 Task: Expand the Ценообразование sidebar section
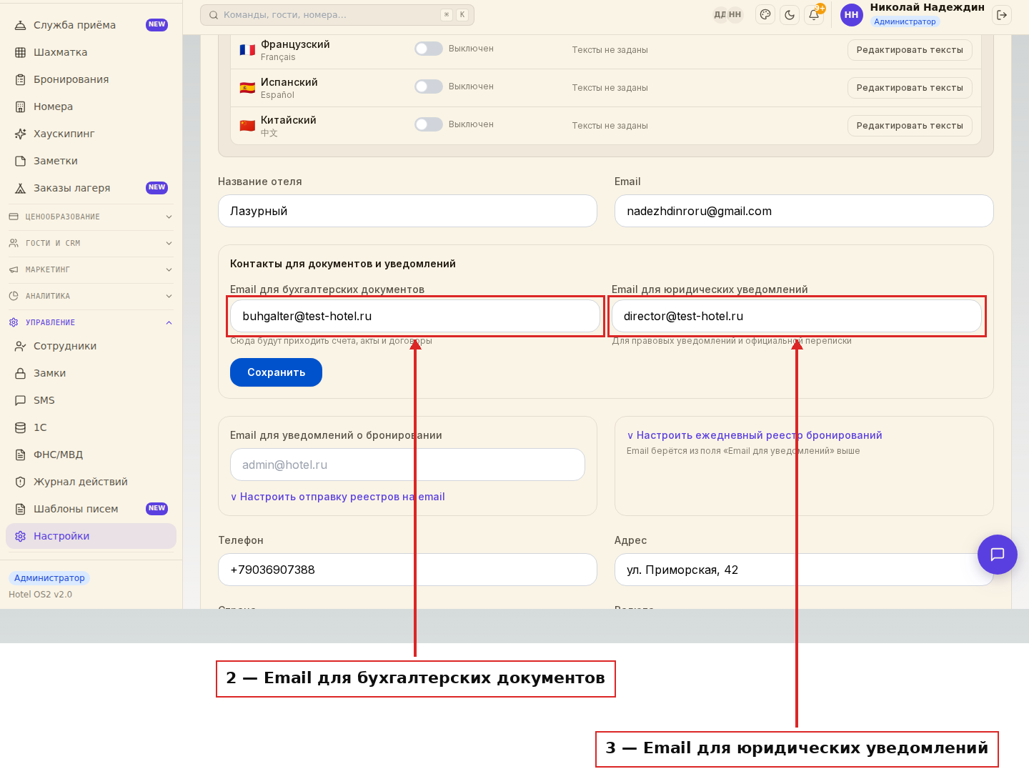(91, 217)
